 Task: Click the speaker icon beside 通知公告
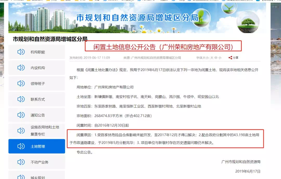21,115
